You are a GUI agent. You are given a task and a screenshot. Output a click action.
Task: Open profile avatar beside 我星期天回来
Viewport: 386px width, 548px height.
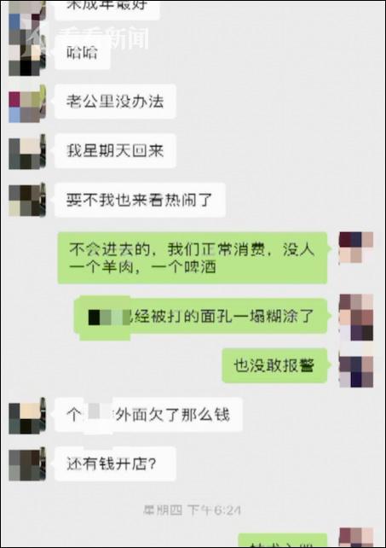point(27,153)
